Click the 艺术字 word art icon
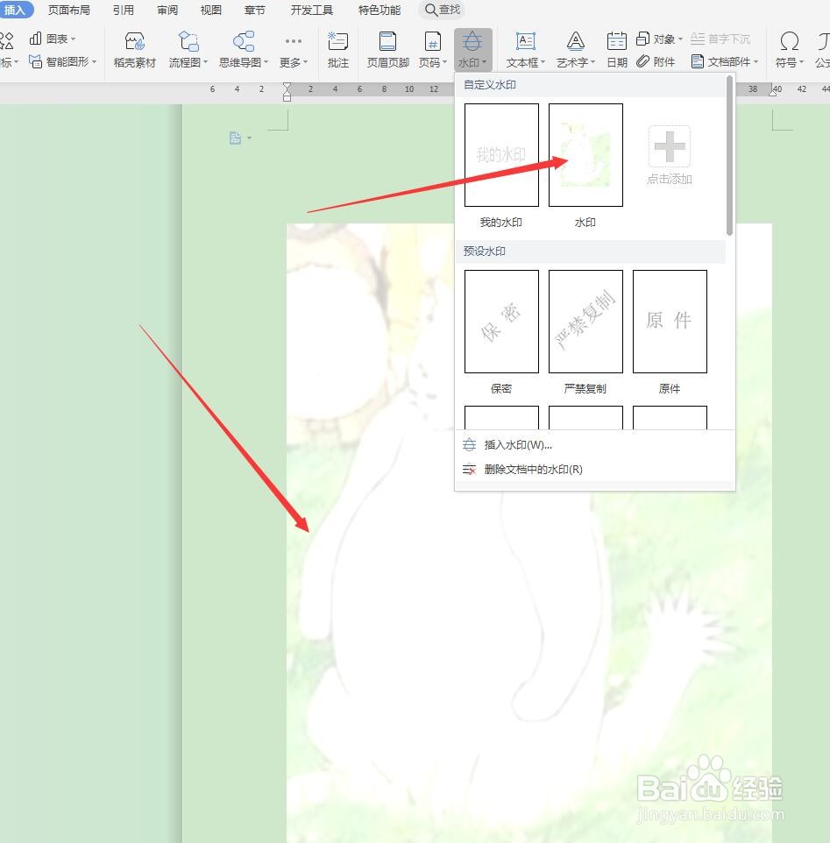 point(576,41)
